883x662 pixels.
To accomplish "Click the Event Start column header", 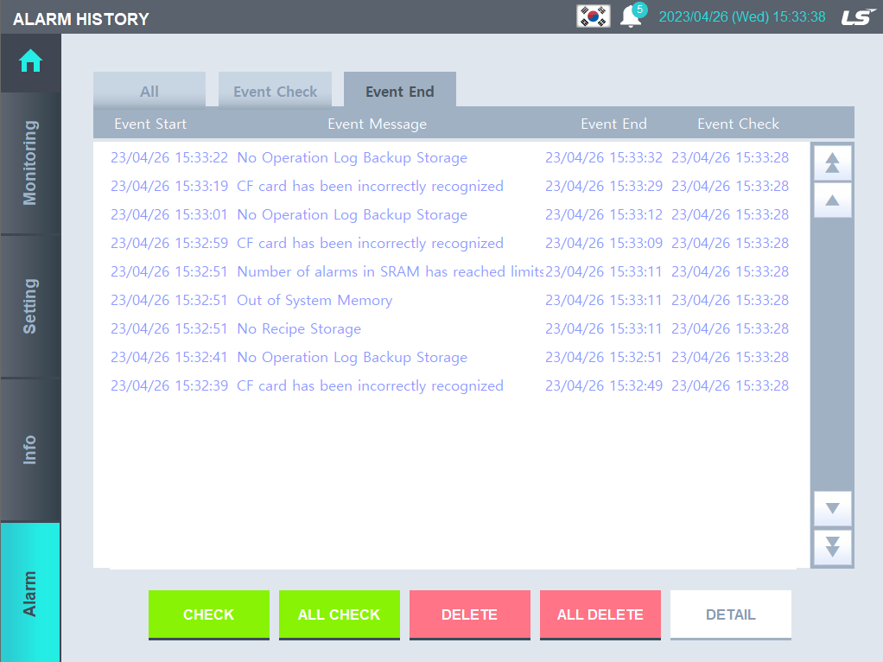I will [x=150, y=124].
